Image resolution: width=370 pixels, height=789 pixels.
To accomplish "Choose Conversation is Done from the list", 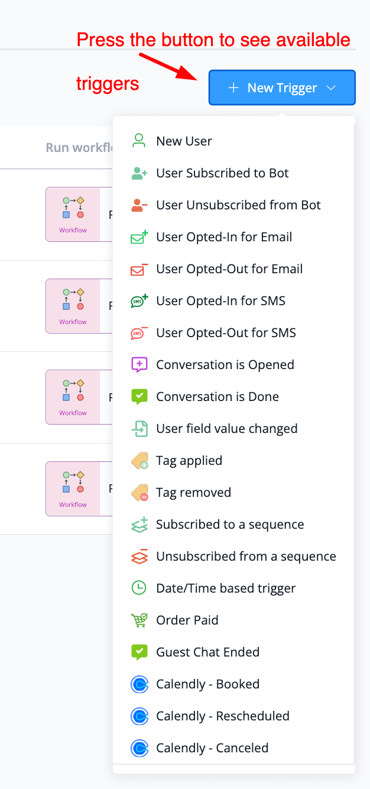I will tap(218, 397).
